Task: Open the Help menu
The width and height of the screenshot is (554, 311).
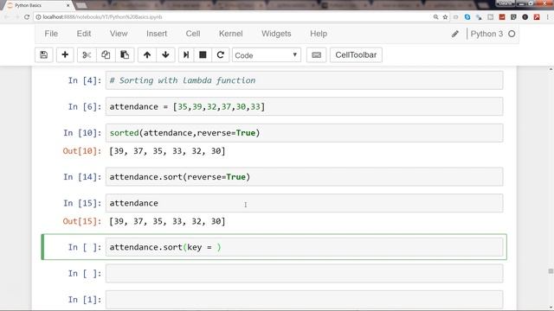Action: pyautogui.click(x=319, y=34)
